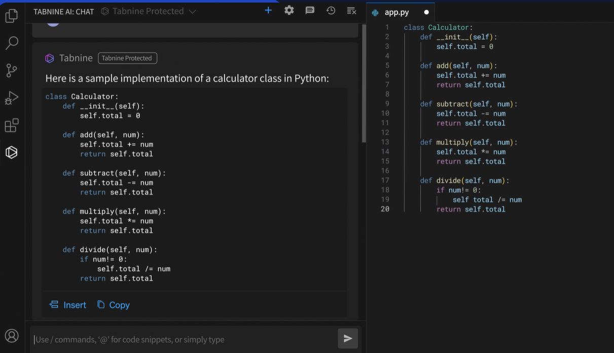Click the unsaved dot on app.py tab
Screen dimensions: 614x353
tap(426, 12)
